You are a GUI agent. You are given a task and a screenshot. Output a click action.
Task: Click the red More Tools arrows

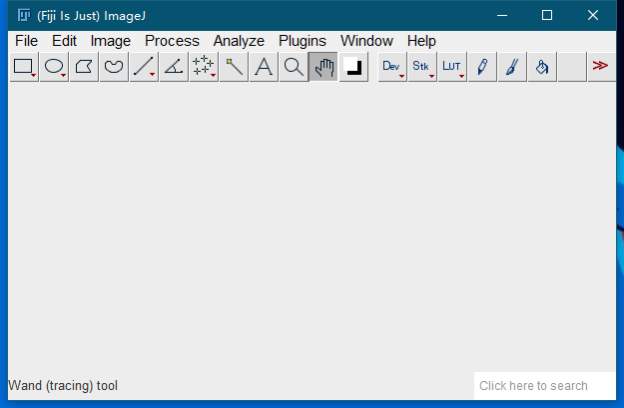coord(600,66)
